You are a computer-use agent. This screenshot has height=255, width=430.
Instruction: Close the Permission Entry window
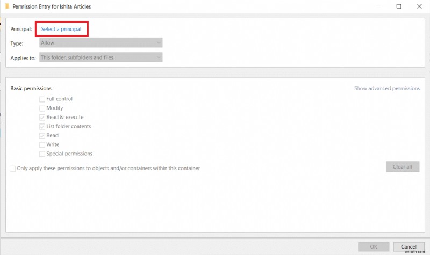point(419,6)
